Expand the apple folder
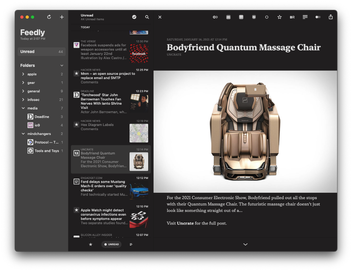 [x=23, y=74]
